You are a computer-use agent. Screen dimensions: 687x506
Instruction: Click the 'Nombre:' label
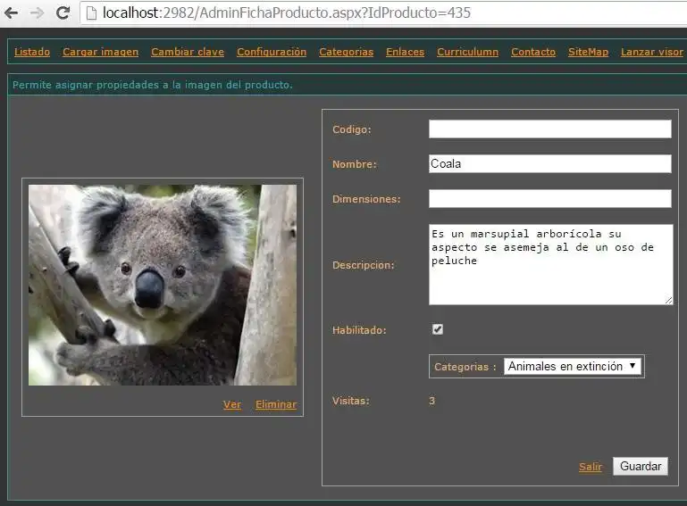[x=355, y=164]
